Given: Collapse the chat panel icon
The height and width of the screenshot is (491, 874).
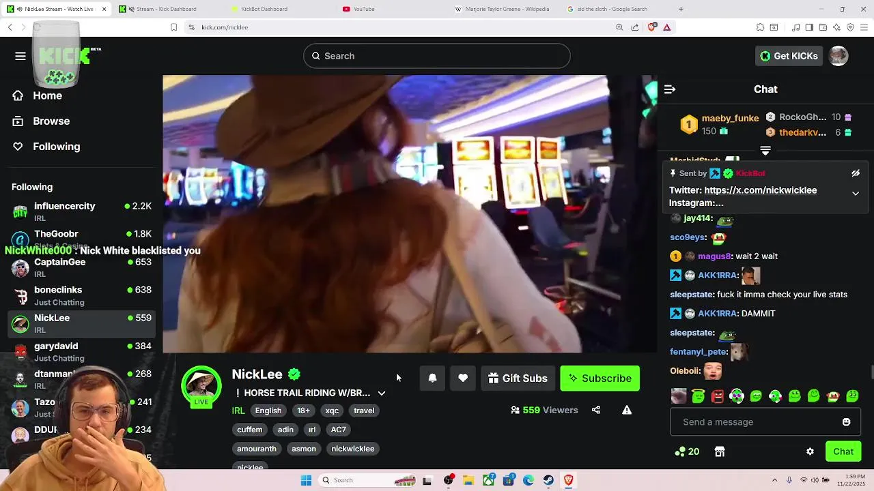Looking at the screenshot, I should (x=670, y=89).
